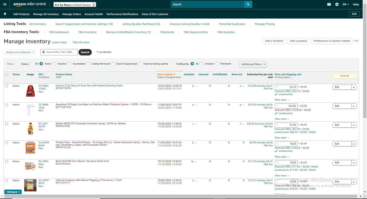Viewport: 367px width, 199px height.
Task: Check the Nestle Abuelita row checkbox
Action: coord(7,124)
